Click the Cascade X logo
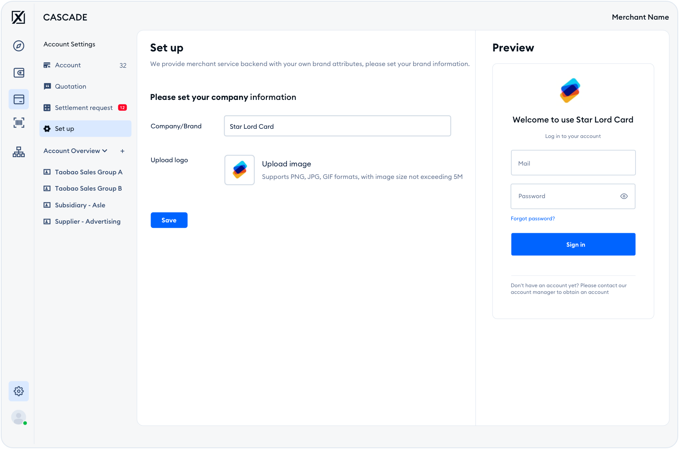Screen dimensions: 679x449 click(18, 18)
